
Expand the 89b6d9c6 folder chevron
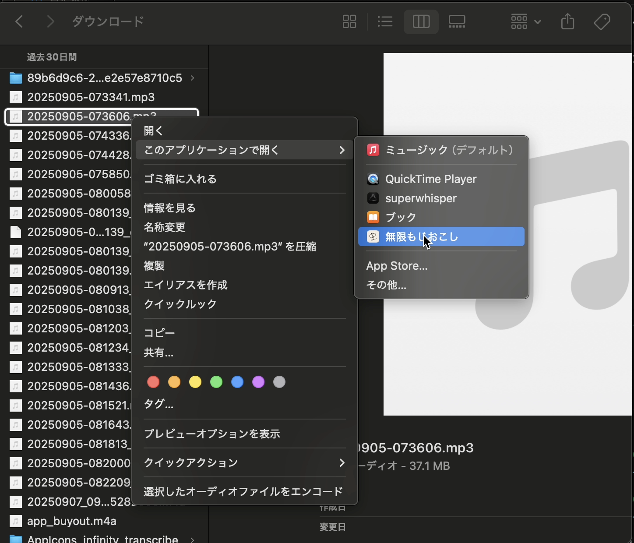(x=192, y=78)
